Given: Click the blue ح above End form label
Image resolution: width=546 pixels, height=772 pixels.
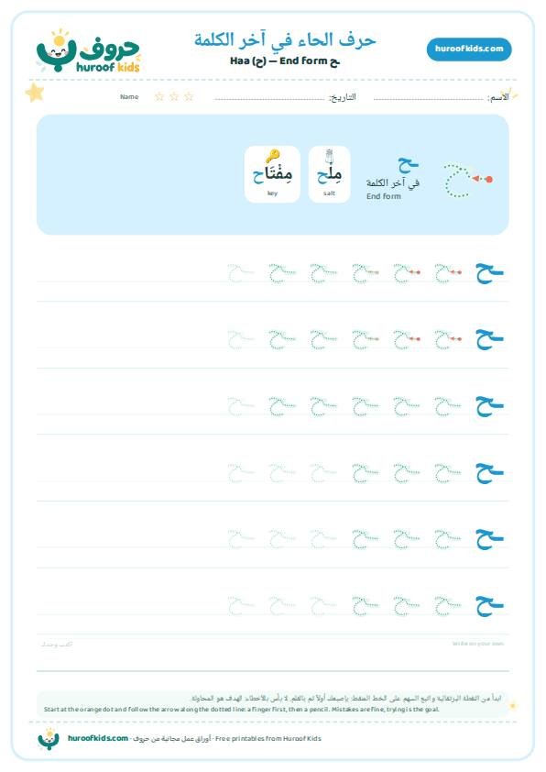Looking at the screenshot, I should click(408, 164).
